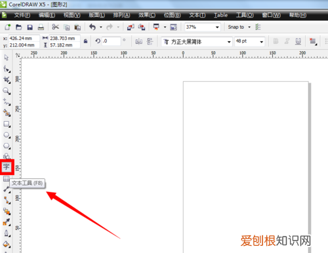This screenshot has width=328, height=253.
Task: Open the 文件(F) menu
Action: pos(22,15)
